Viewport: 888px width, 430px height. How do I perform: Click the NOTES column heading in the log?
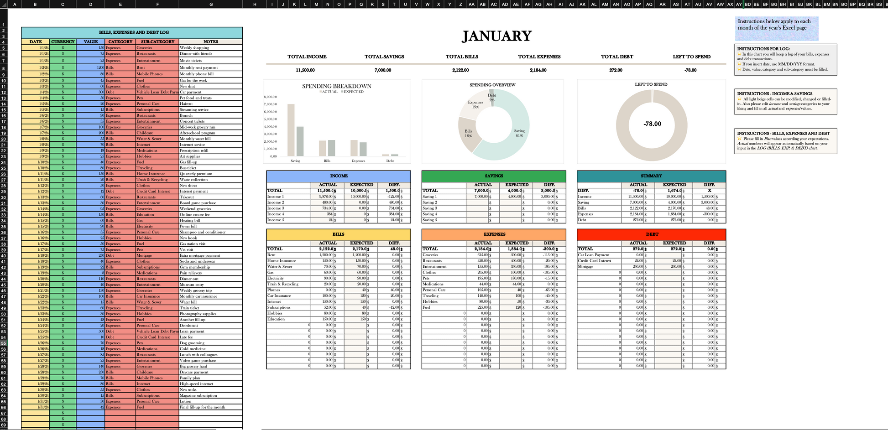pyautogui.click(x=211, y=41)
